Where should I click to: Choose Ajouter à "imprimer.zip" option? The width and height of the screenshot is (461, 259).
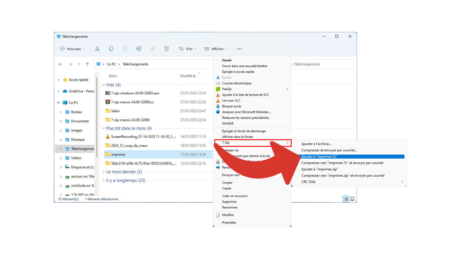pyautogui.click(x=320, y=169)
